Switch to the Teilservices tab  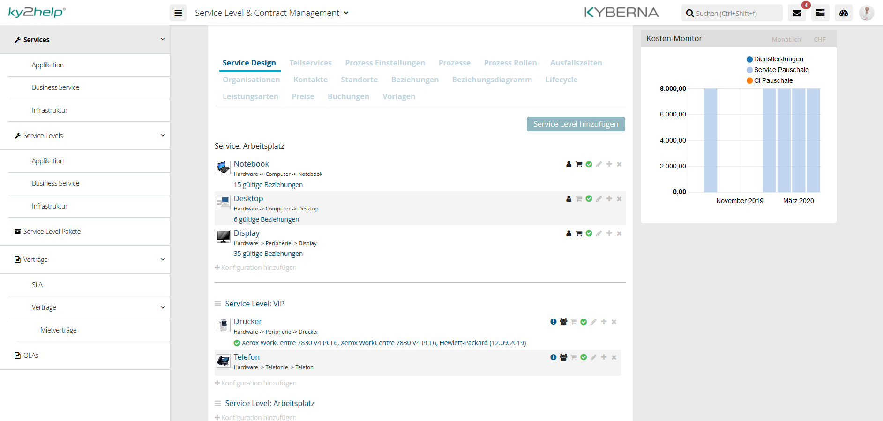pos(311,63)
